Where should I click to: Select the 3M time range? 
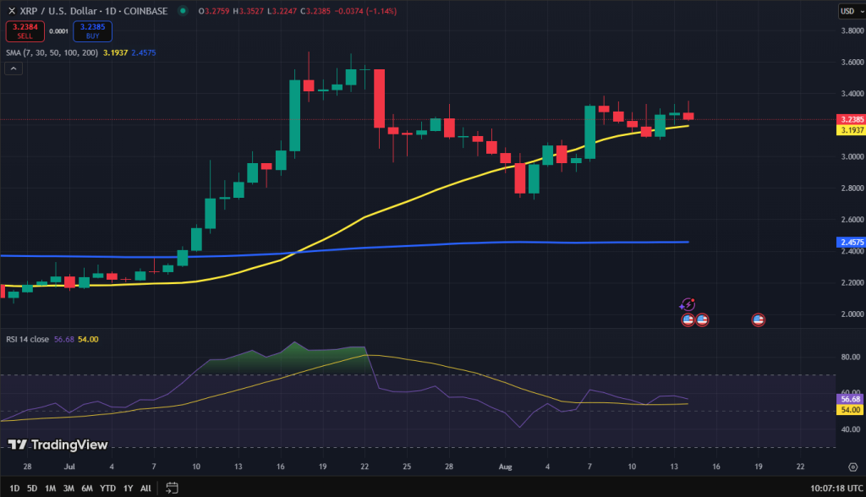pos(69,489)
